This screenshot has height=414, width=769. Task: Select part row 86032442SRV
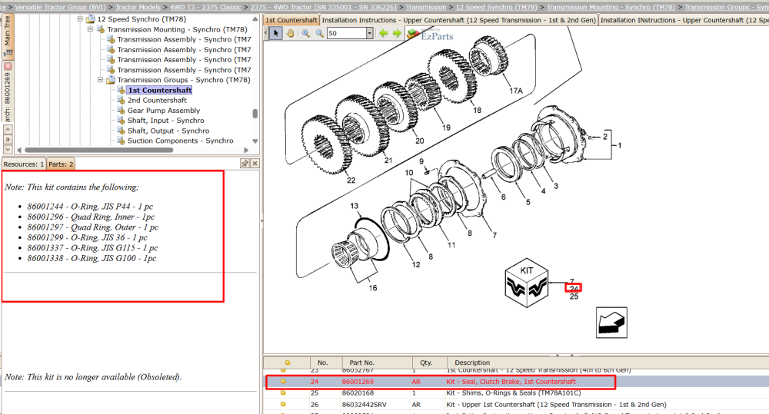(517, 405)
